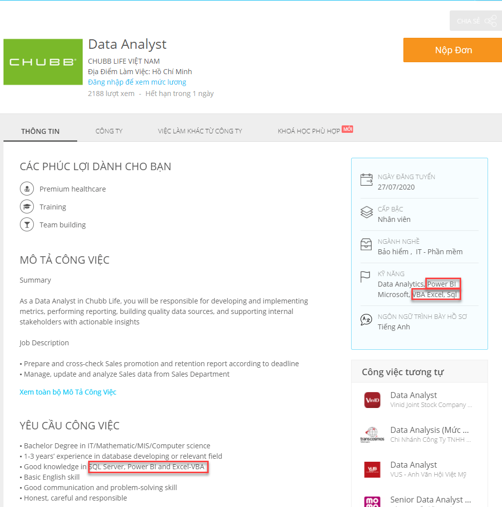Click the share icon next to Chia sẻ

(x=491, y=21)
